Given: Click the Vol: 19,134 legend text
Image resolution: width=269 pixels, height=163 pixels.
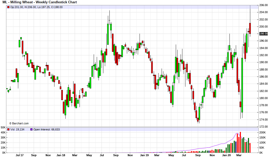Looking at the screenshot, I should point(17,129).
